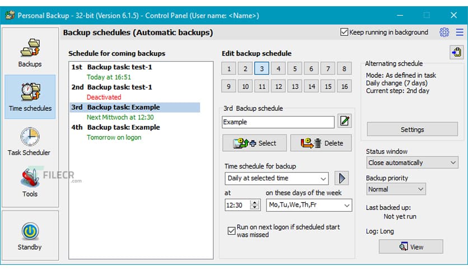Click the import schedule icon at top right

point(456,53)
